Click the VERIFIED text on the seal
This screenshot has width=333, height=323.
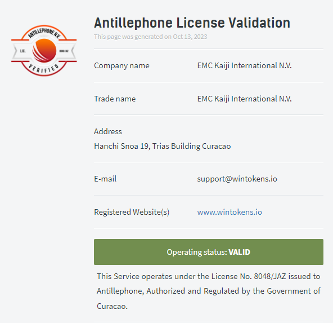44,69
